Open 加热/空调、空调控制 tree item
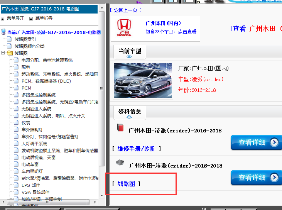282x210 pixels. click(42, 199)
